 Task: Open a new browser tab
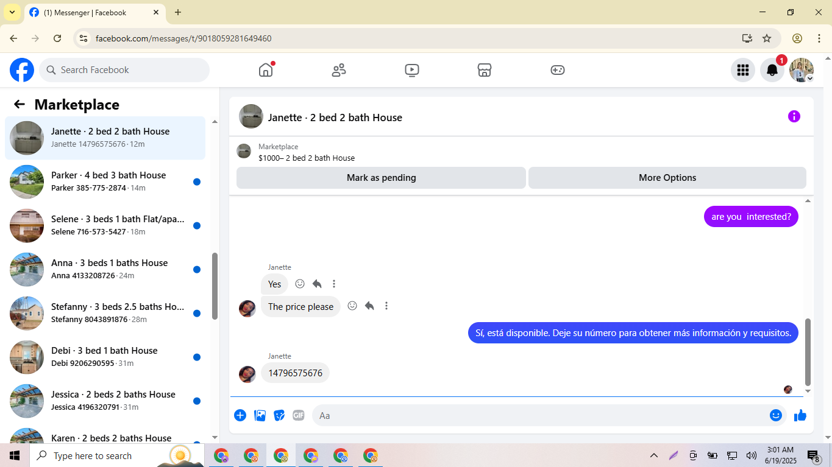(x=178, y=12)
